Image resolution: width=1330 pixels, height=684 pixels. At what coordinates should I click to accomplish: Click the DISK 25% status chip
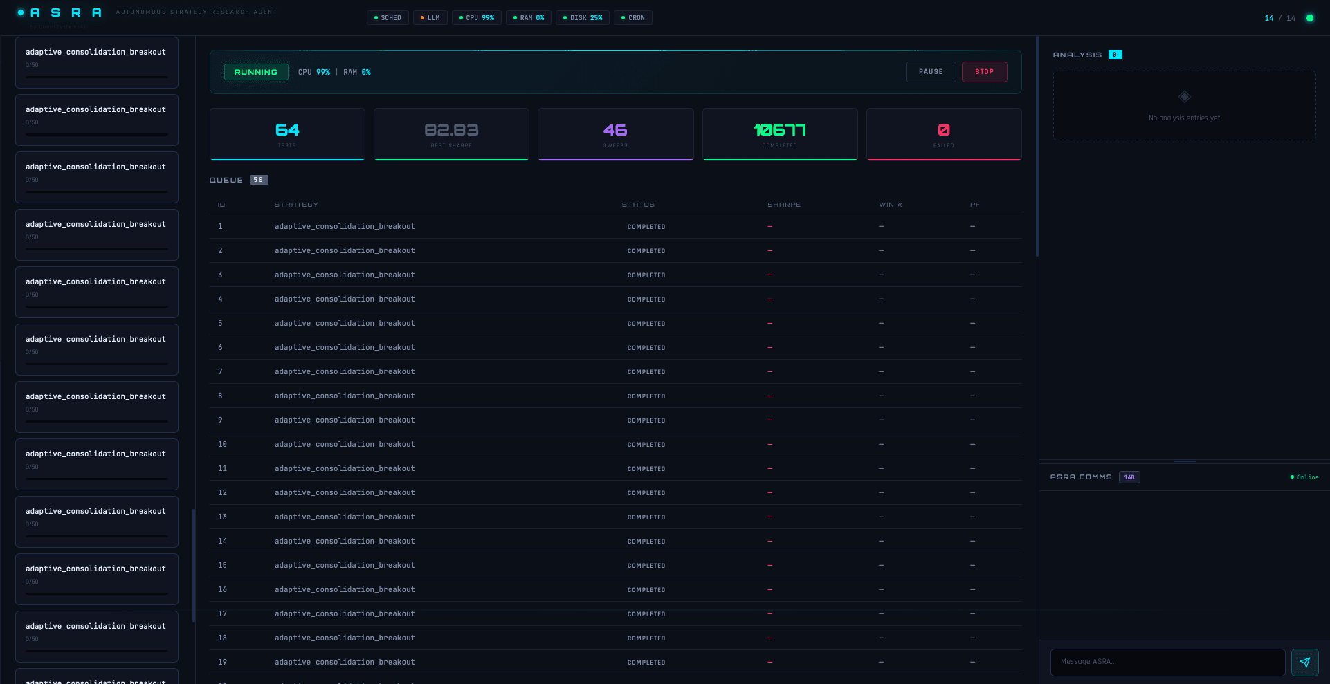(583, 18)
